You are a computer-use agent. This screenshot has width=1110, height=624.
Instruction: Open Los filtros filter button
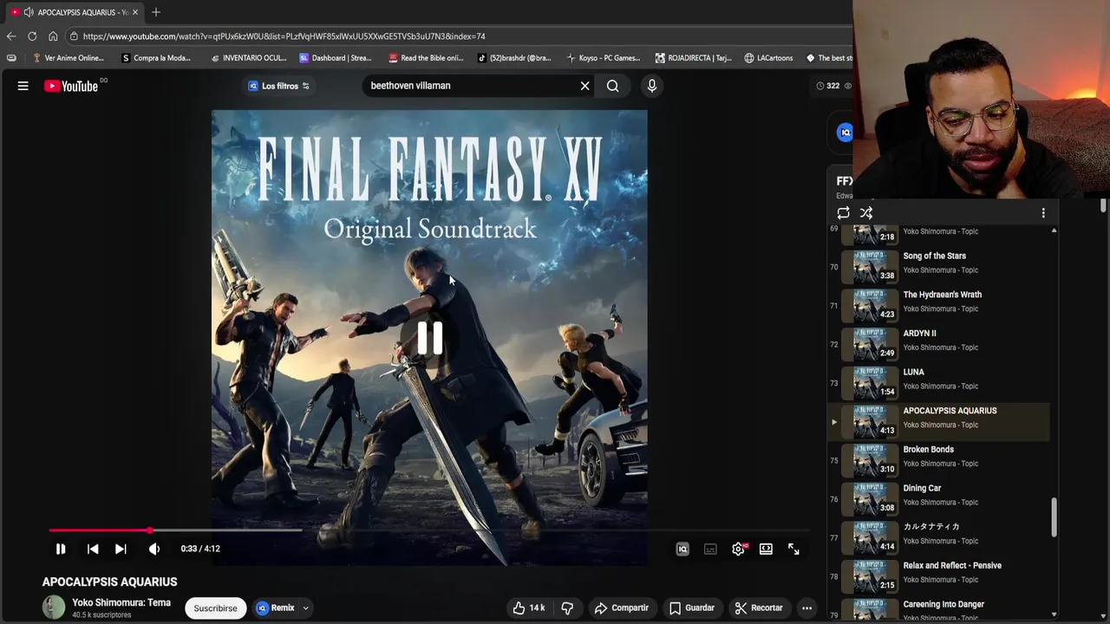tap(279, 86)
